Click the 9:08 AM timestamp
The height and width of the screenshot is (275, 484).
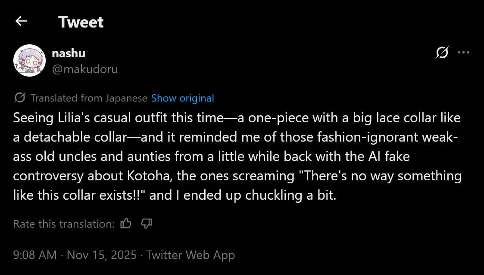pos(35,255)
